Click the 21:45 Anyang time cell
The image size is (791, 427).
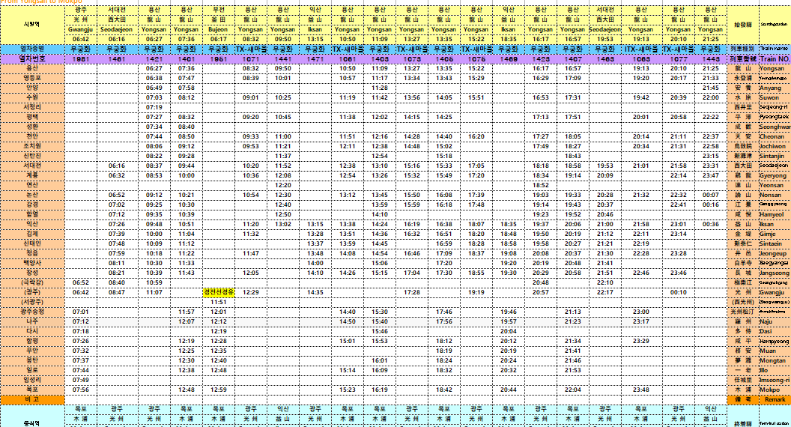click(x=711, y=88)
